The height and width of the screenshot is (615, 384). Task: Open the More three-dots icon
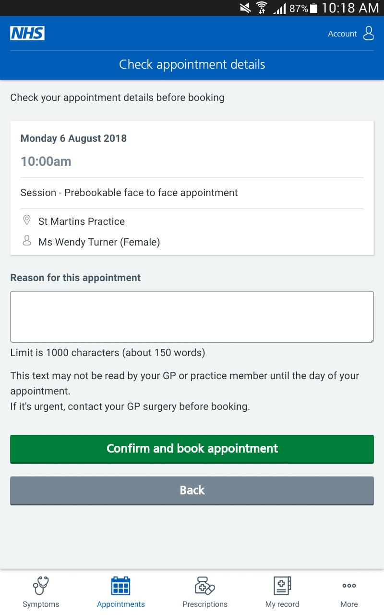[x=349, y=586]
